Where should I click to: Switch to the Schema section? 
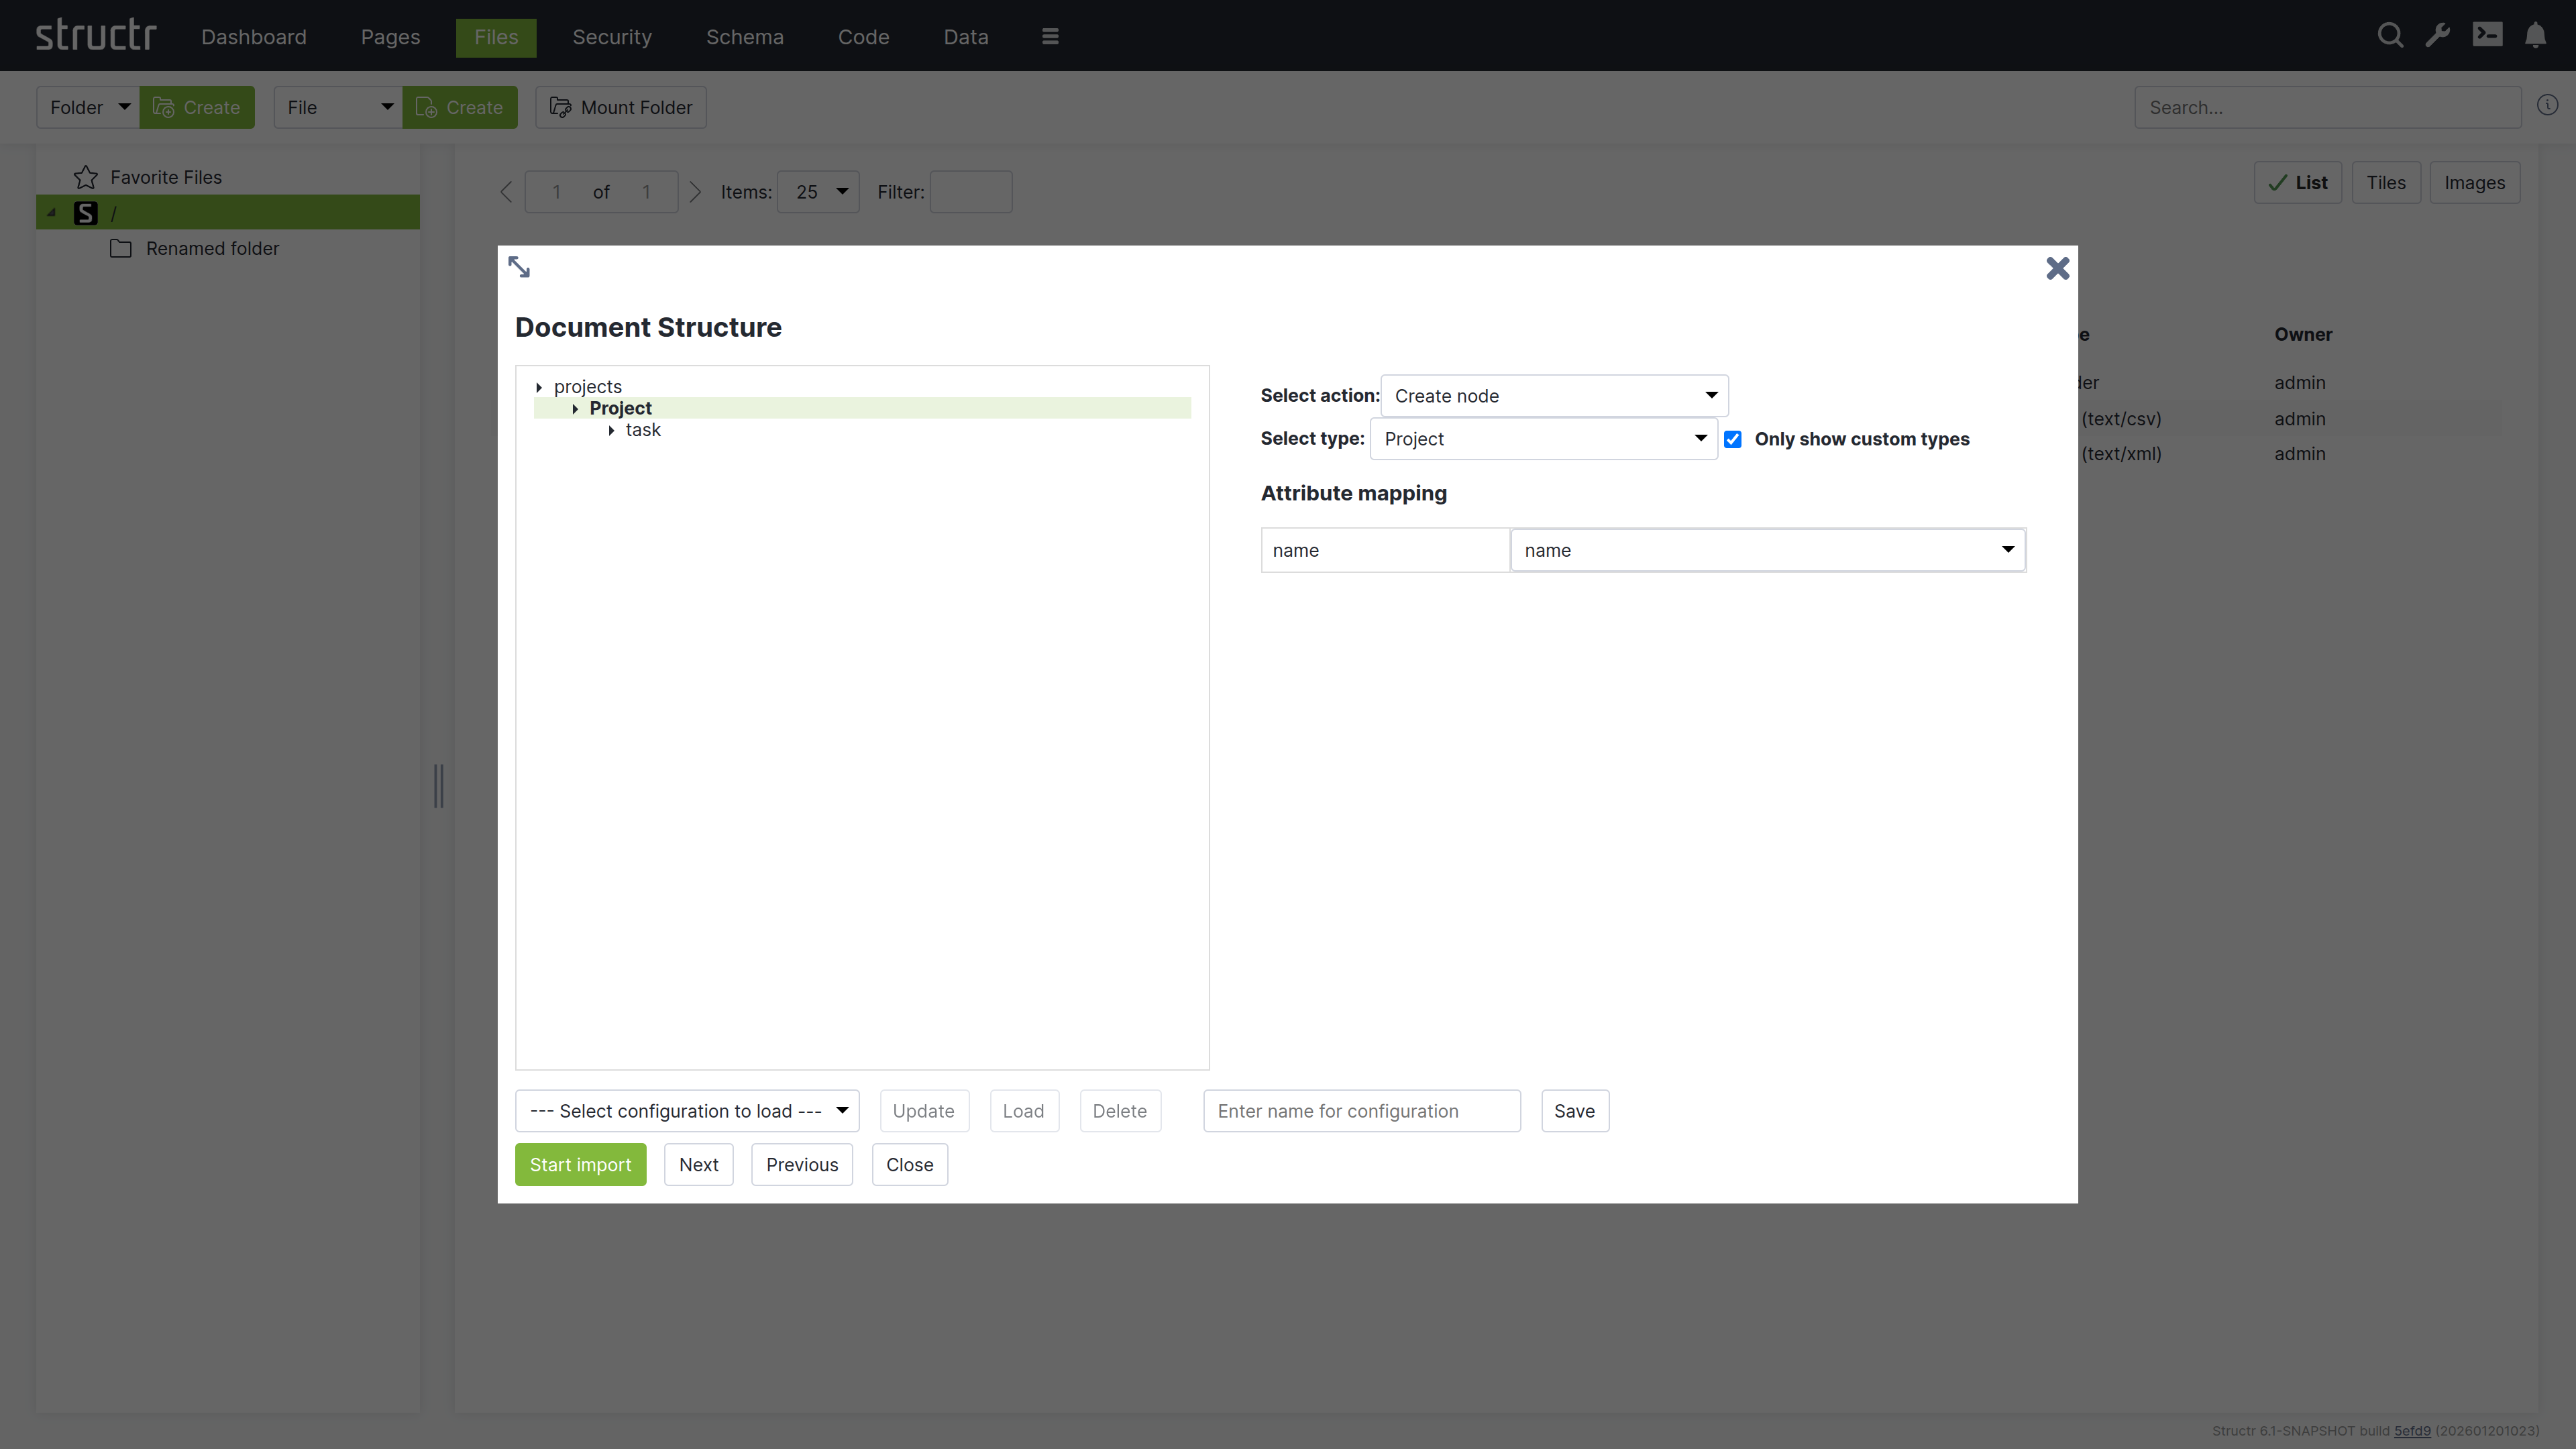pyautogui.click(x=744, y=37)
